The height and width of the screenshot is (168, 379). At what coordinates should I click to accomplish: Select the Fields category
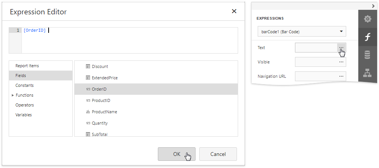[21, 76]
